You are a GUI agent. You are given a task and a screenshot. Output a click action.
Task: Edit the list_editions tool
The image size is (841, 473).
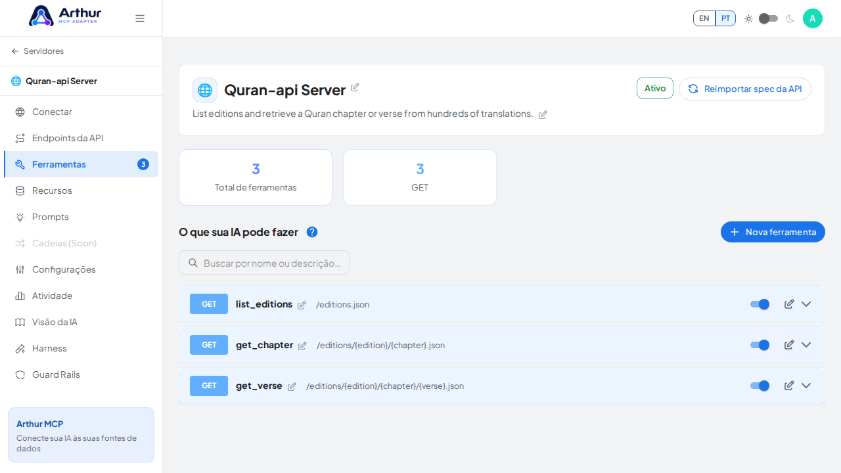[789, 304]
